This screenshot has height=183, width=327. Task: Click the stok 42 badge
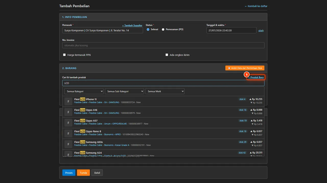coord(242,153)
